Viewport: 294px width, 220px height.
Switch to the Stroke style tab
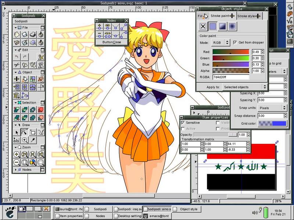point(249,16)
